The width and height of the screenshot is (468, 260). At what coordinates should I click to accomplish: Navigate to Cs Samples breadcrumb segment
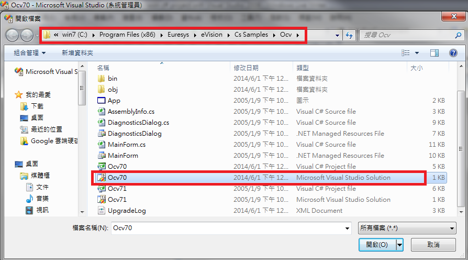pyautogui.click(x=251, y=35)
